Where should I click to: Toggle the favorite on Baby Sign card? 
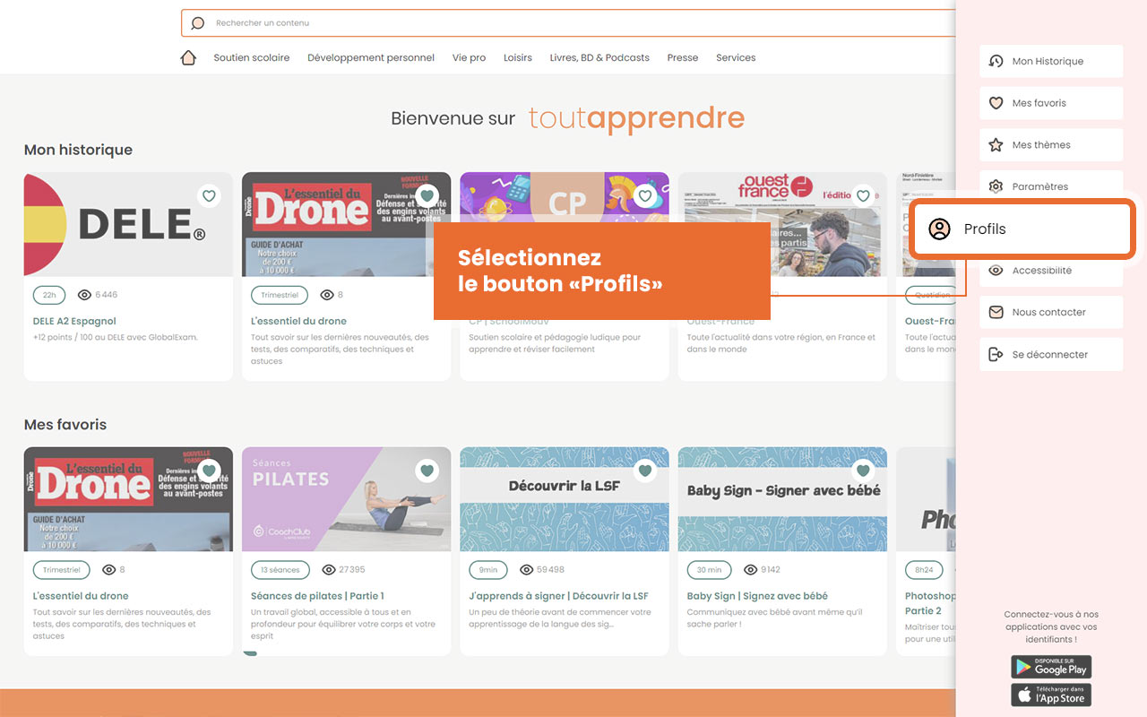[x=863, y=471]
